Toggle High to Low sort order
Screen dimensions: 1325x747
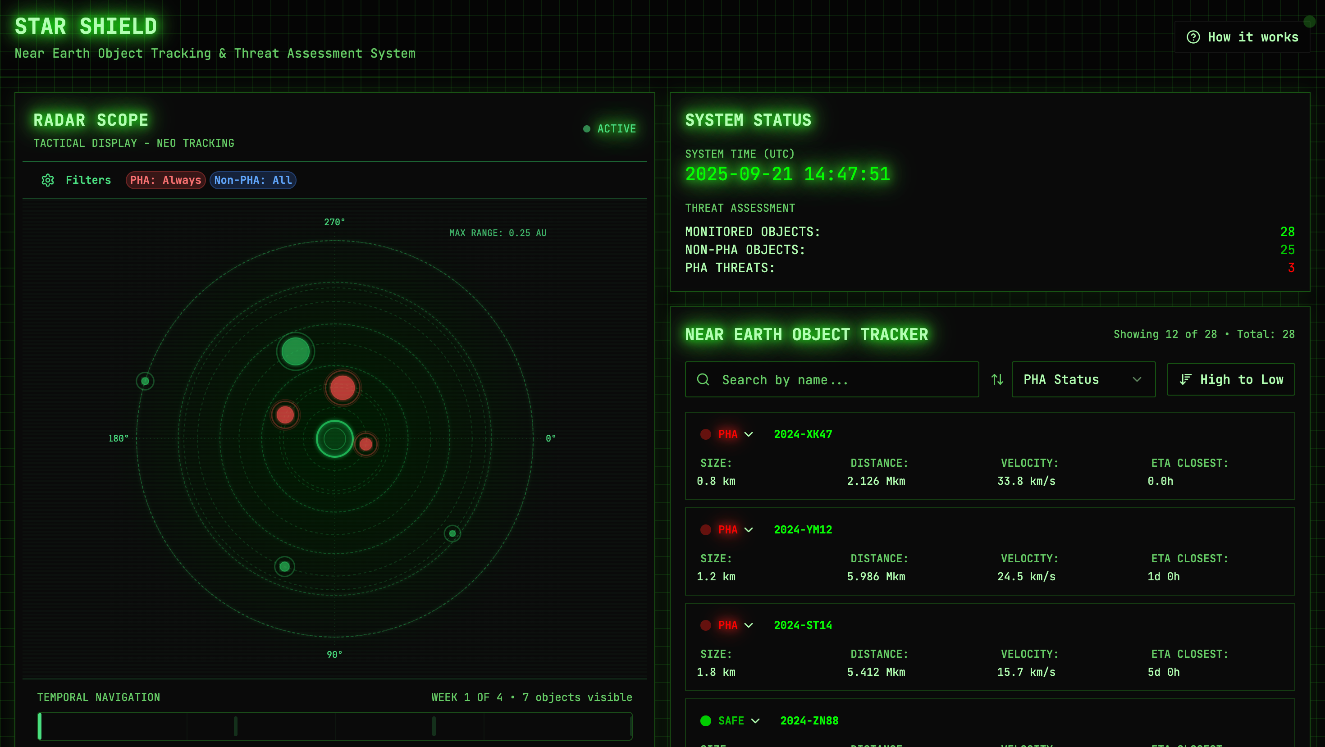(x=1230, y=379)
